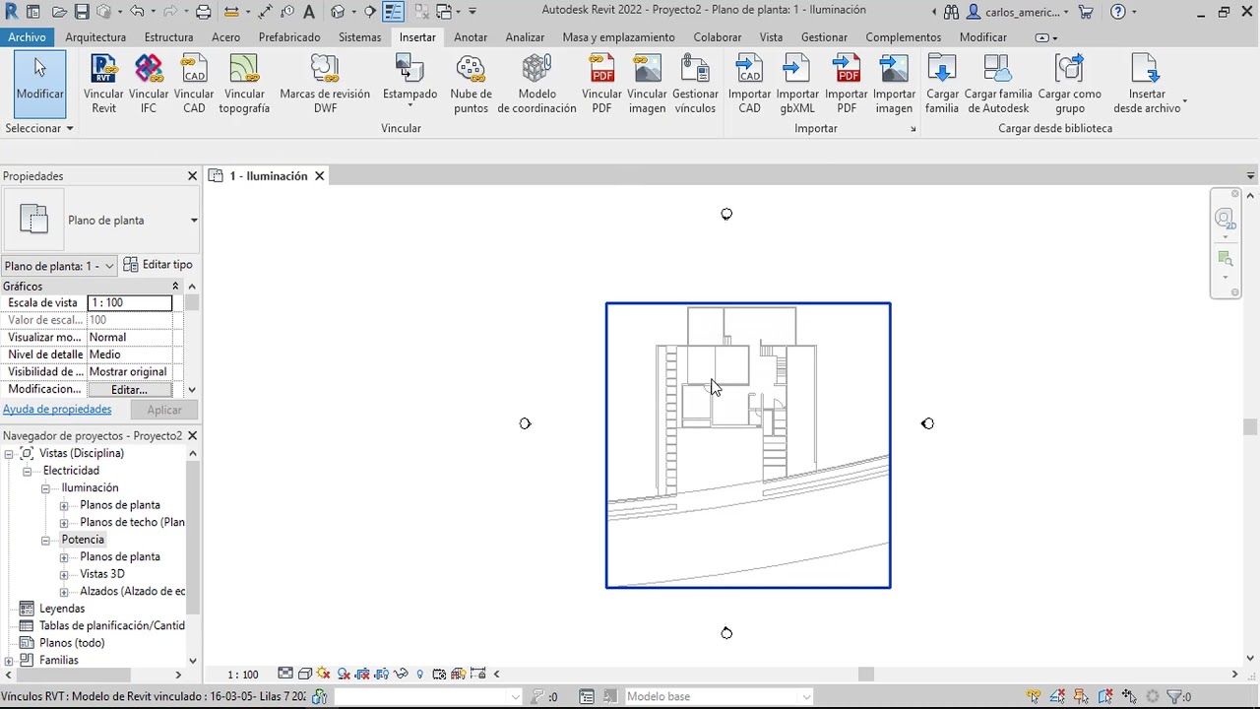Viewport: 1260px width, 709px height.
Task: Click the shopping cart Autodesk App Store icon
Action: point(1086,12)
